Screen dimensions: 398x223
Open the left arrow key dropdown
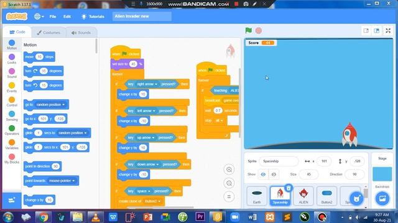pos(146,111)
